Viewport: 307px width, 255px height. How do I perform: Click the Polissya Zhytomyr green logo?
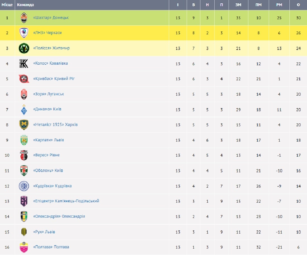coord(24,48)
